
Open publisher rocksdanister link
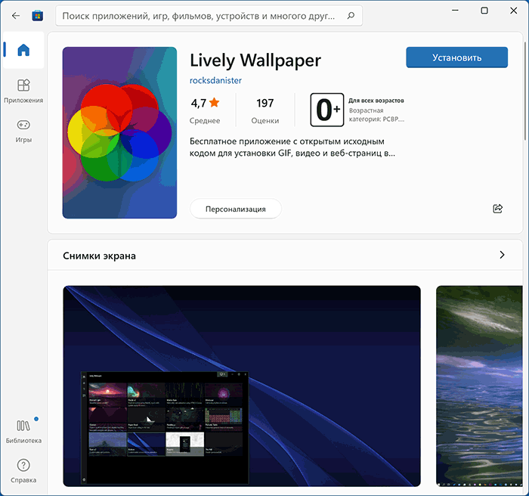coord(215,80)
